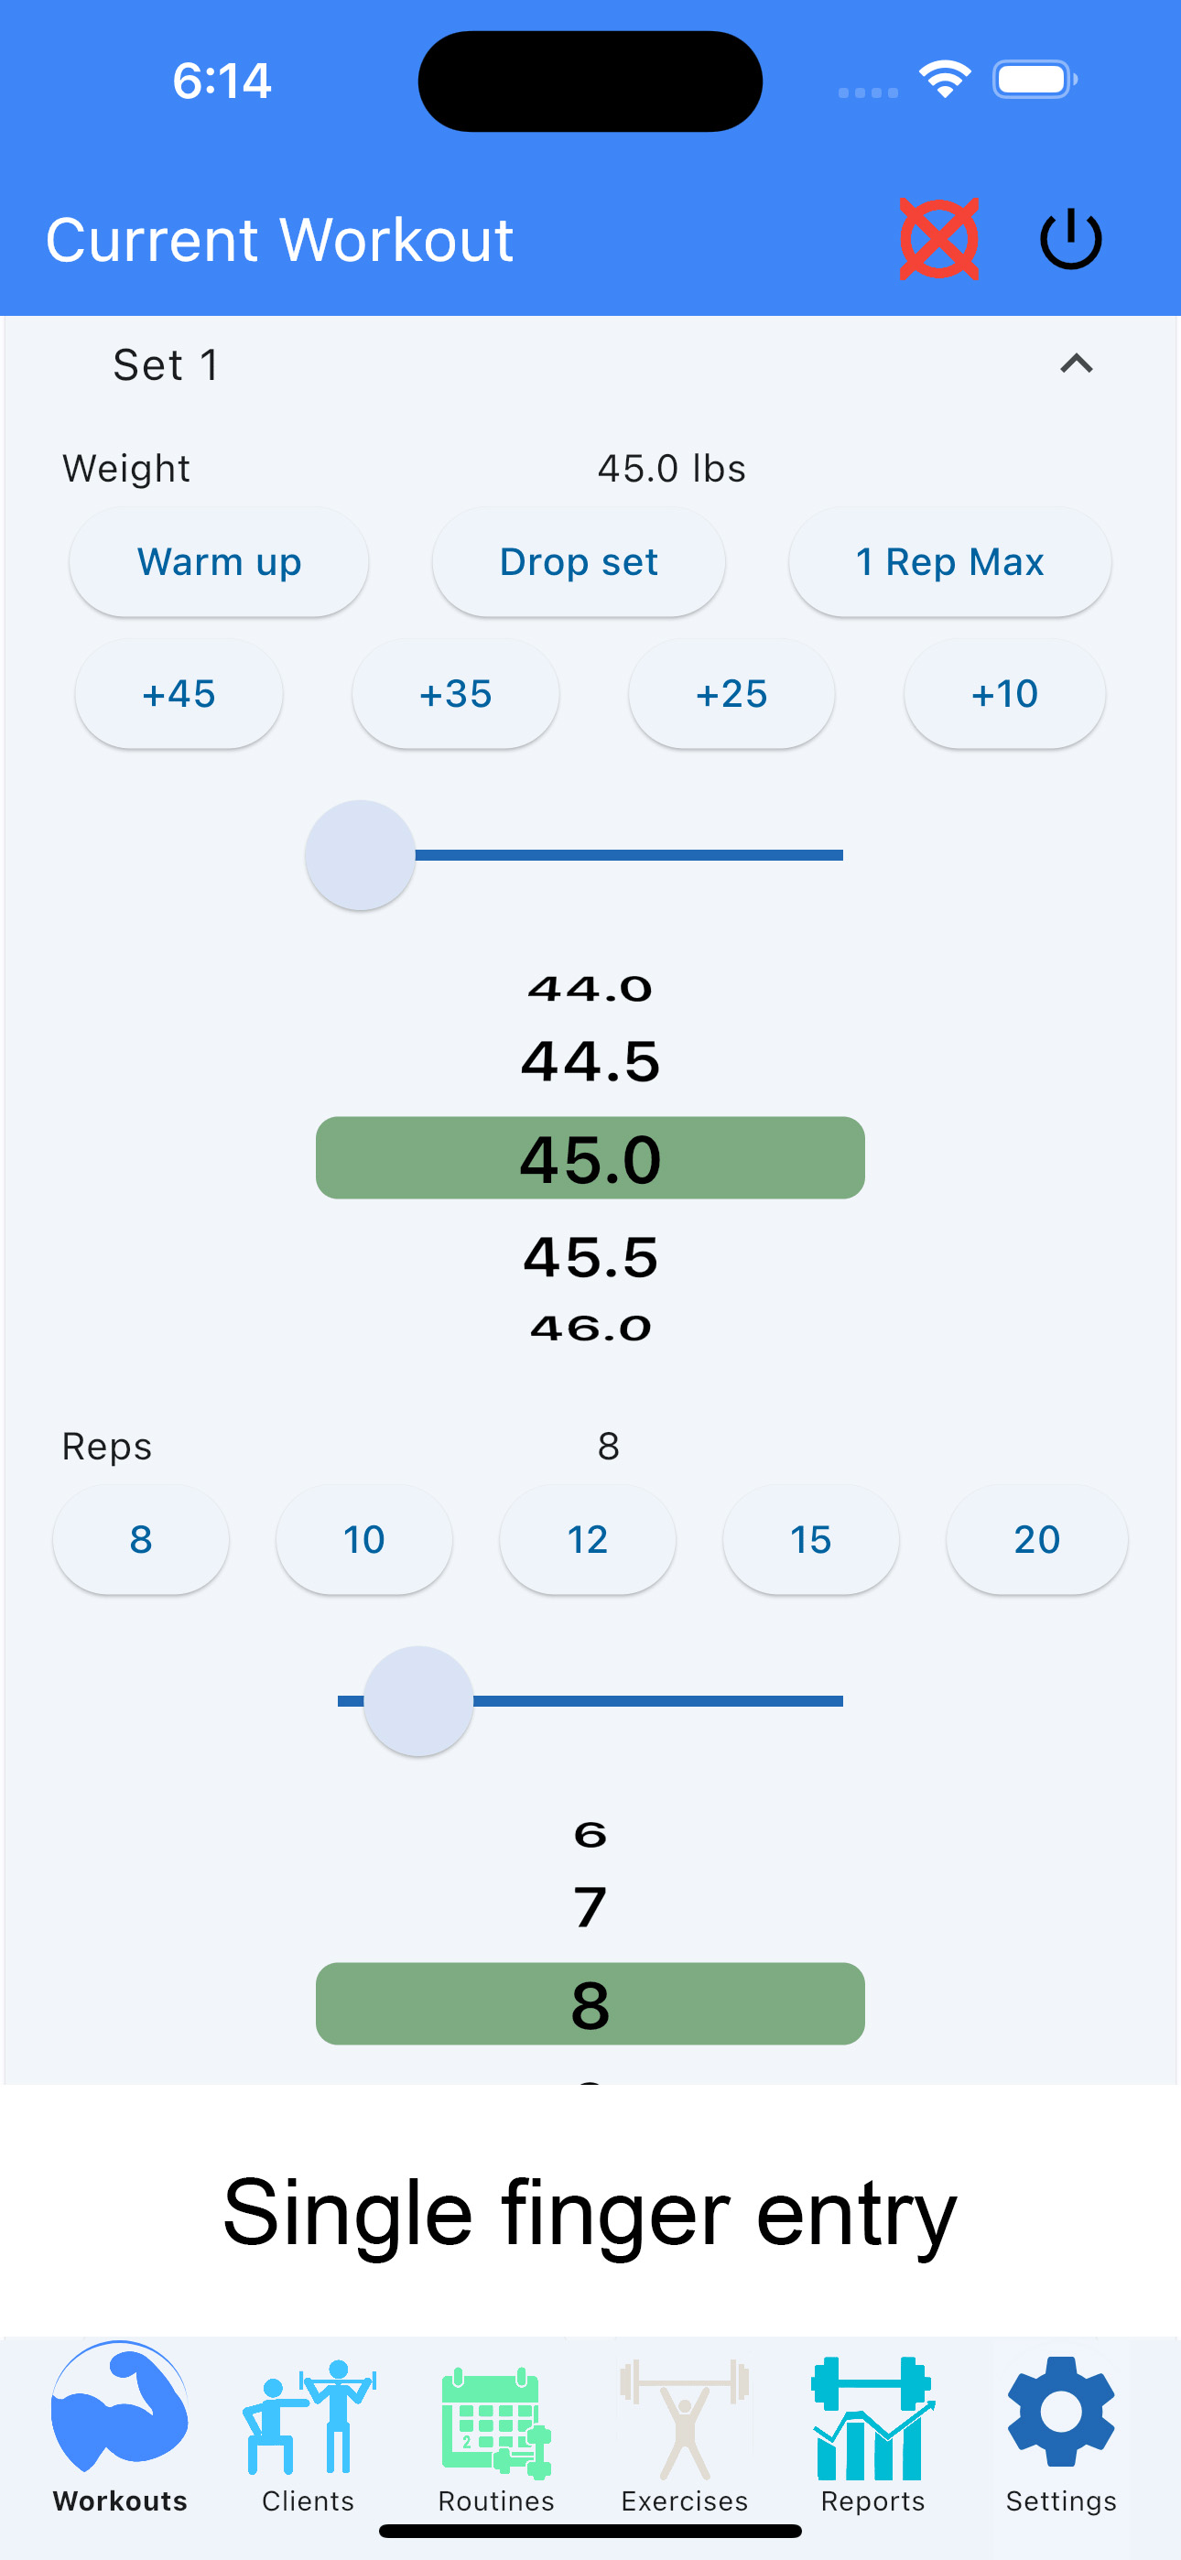Select 20 reps preset
Image resolution: width=1181 pixels, height=2560 pixels.
pos(1037,1539)
